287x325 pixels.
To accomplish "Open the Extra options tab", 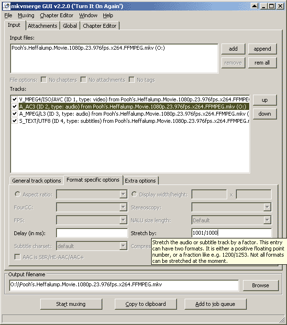I will pos(140,181).
